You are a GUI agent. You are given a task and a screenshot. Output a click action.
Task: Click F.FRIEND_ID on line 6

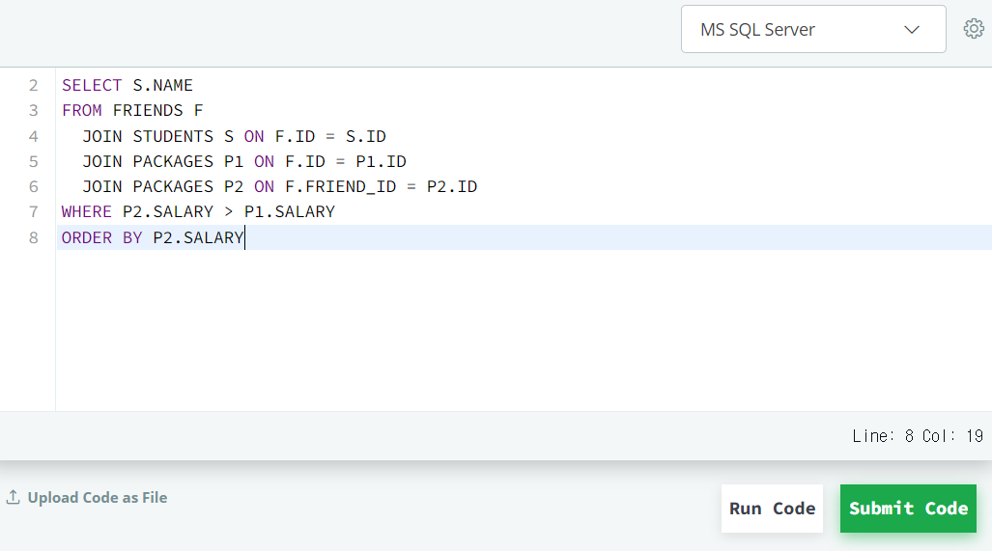[x=340, y=187]
